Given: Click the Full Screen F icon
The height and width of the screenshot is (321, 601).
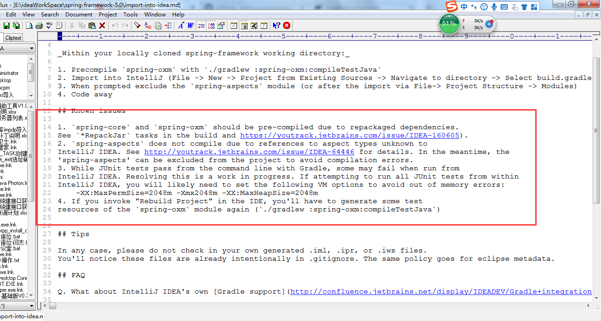Looking at the screenshot, I should click(263, 26).
